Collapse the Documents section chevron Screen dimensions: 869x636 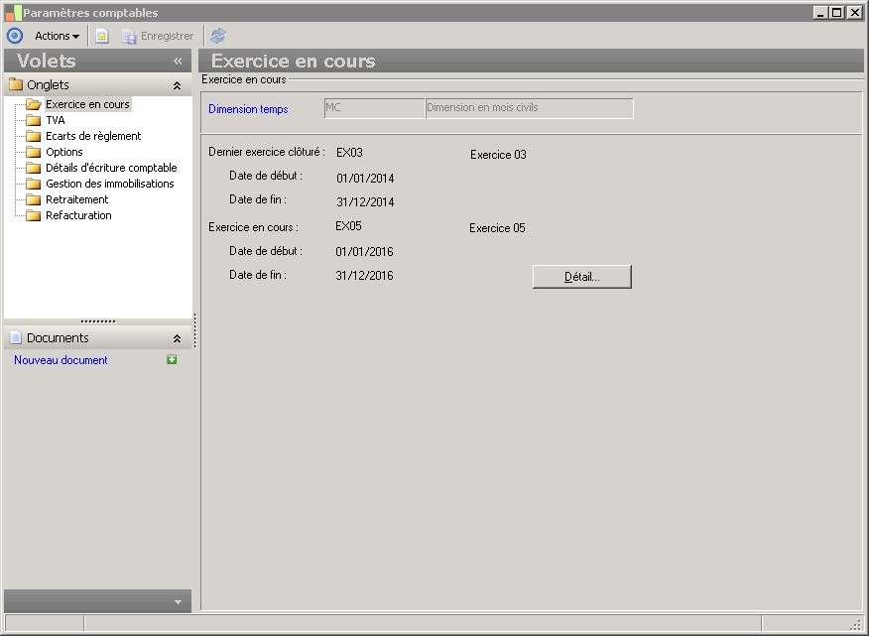[x=177, y=338]
